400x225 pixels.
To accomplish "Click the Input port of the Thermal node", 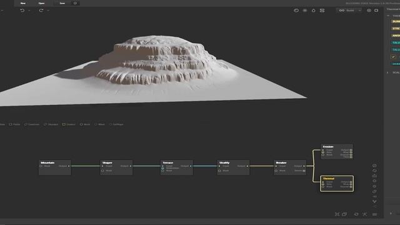I will (x=323, y=182).
